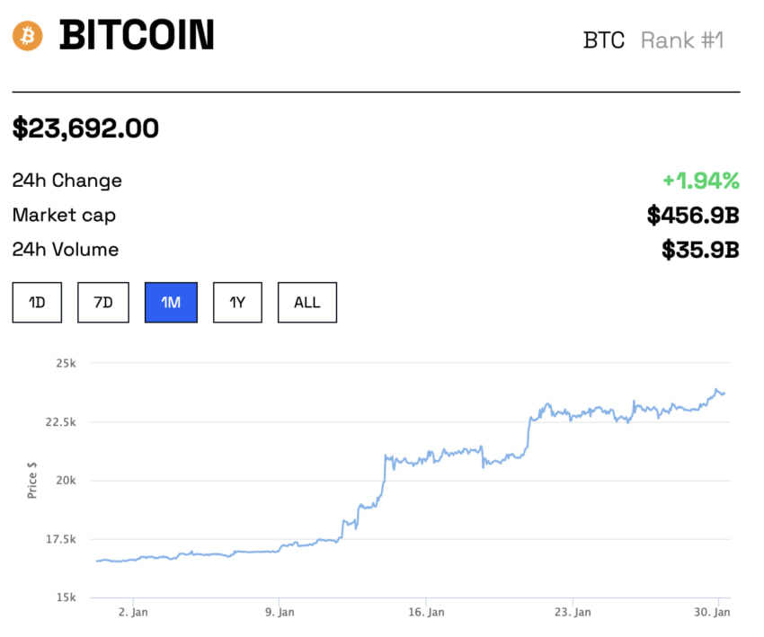The width and height of the screenshot is (764, 637).
Task: Click the $23,692.00 current price
Action: pyautogui.click(x=85, y=128)
